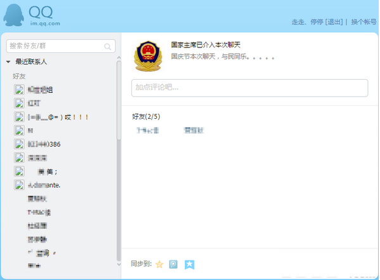Image resolution: width=380 pixels, height=280 pixels.
Task: Click the search magnifier icon
Action: click(108, 46)
